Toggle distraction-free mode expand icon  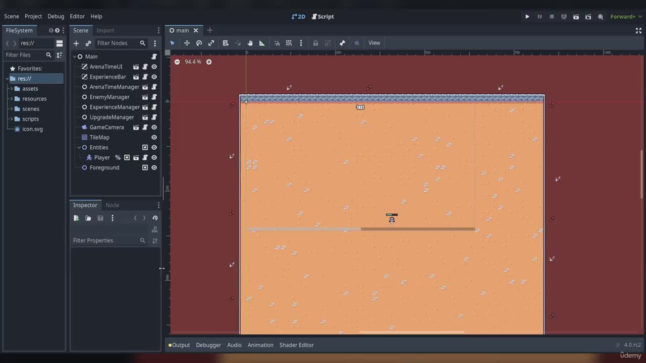click(638, 31)
